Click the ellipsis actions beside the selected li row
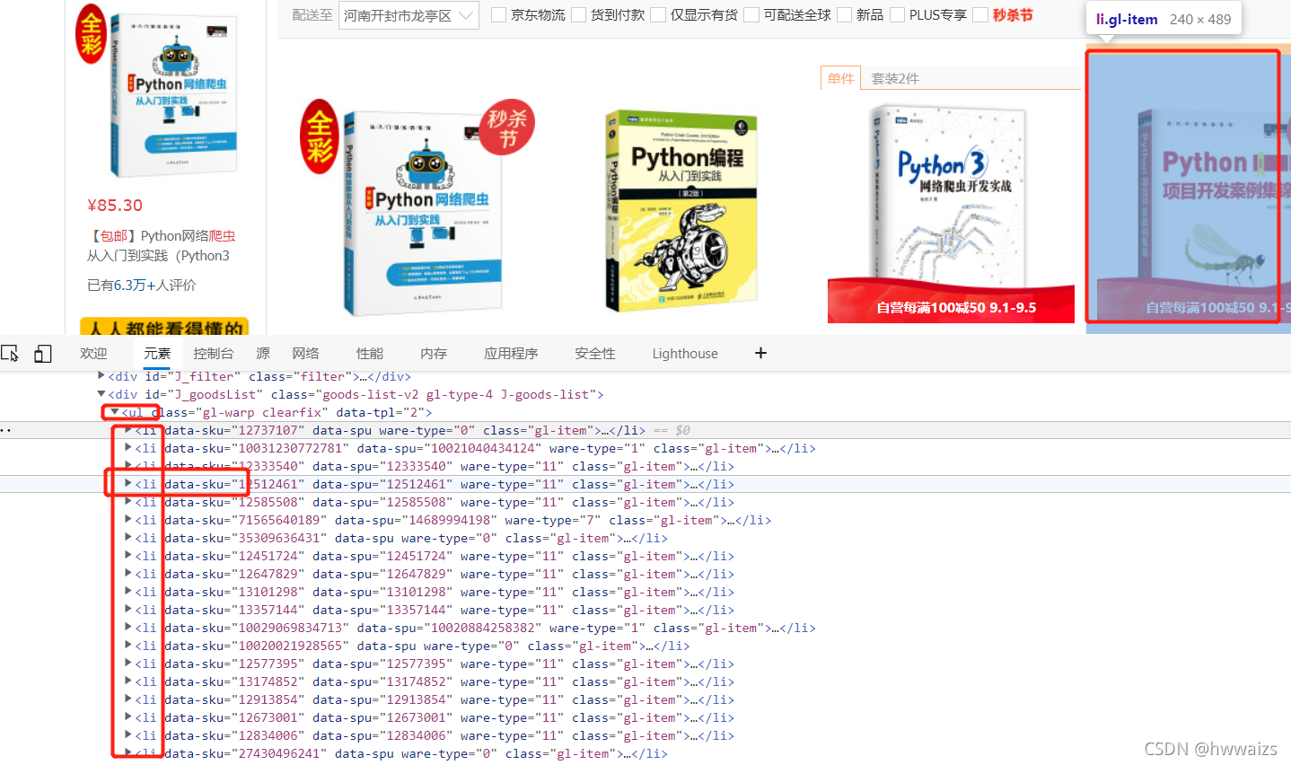 pos(5,430)
